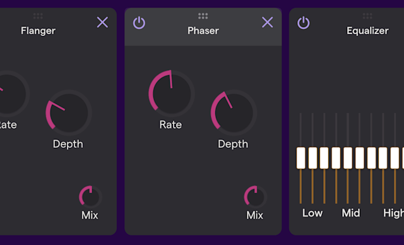This screenshot has width=404, height=245.
Task: Click the Mix label in Flanger panel
Action: 90,215
